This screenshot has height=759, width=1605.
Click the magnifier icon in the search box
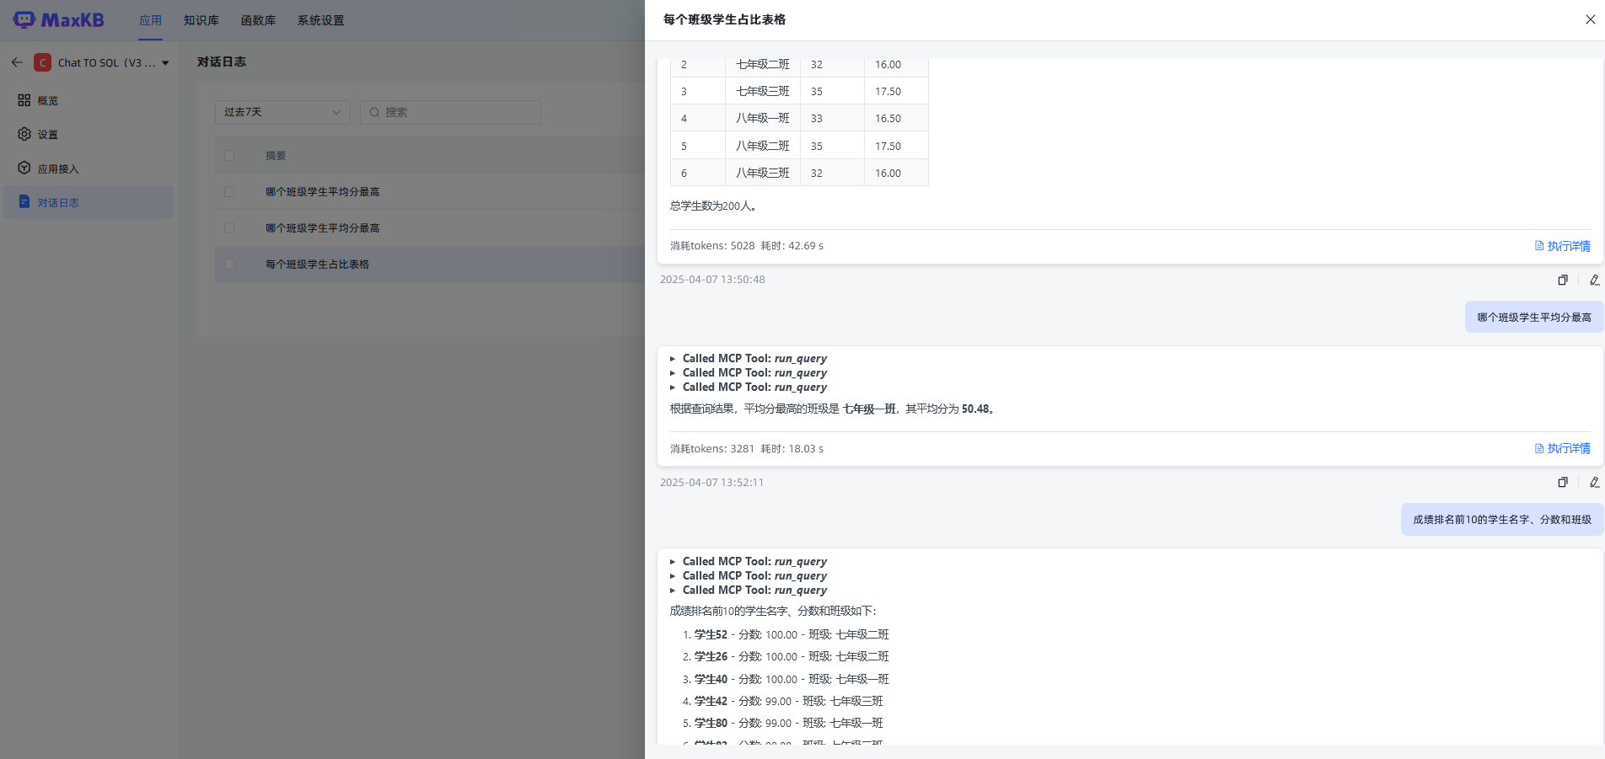pos(374,112)
